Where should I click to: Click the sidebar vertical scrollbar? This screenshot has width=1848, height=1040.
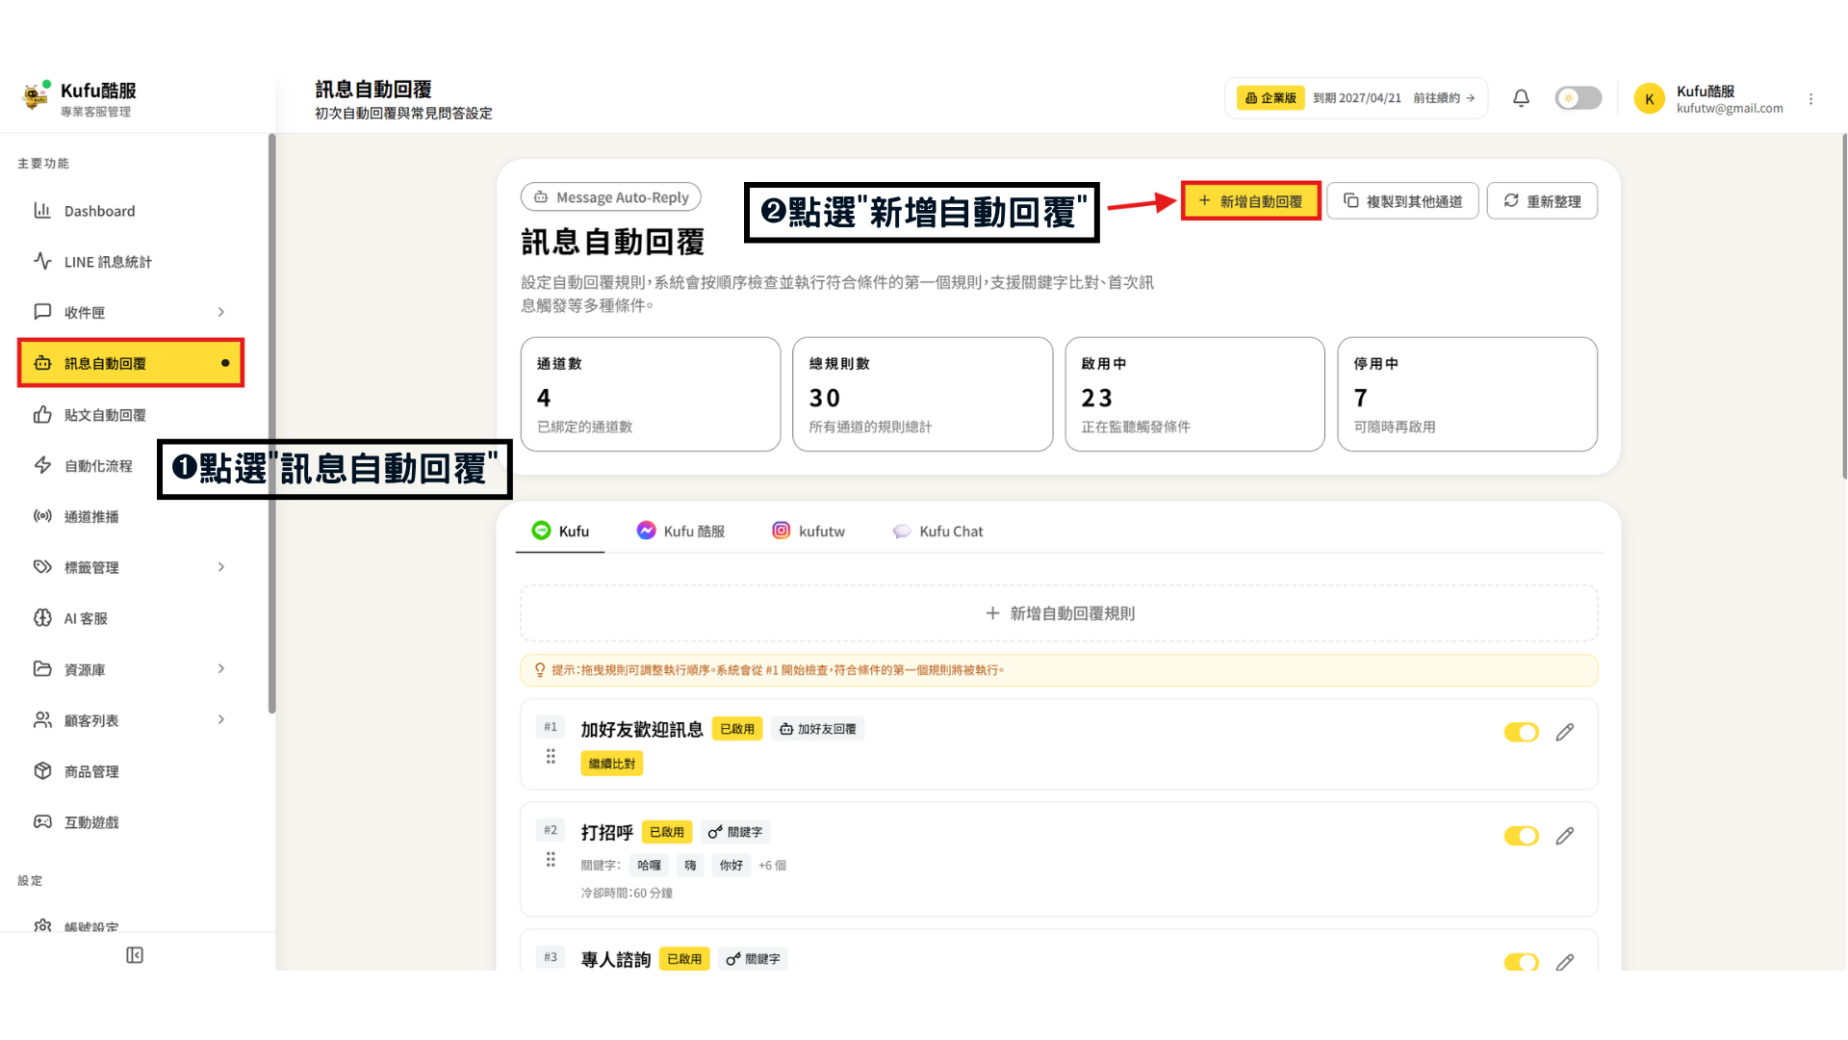pyautogui.click(x=271, y=424)
